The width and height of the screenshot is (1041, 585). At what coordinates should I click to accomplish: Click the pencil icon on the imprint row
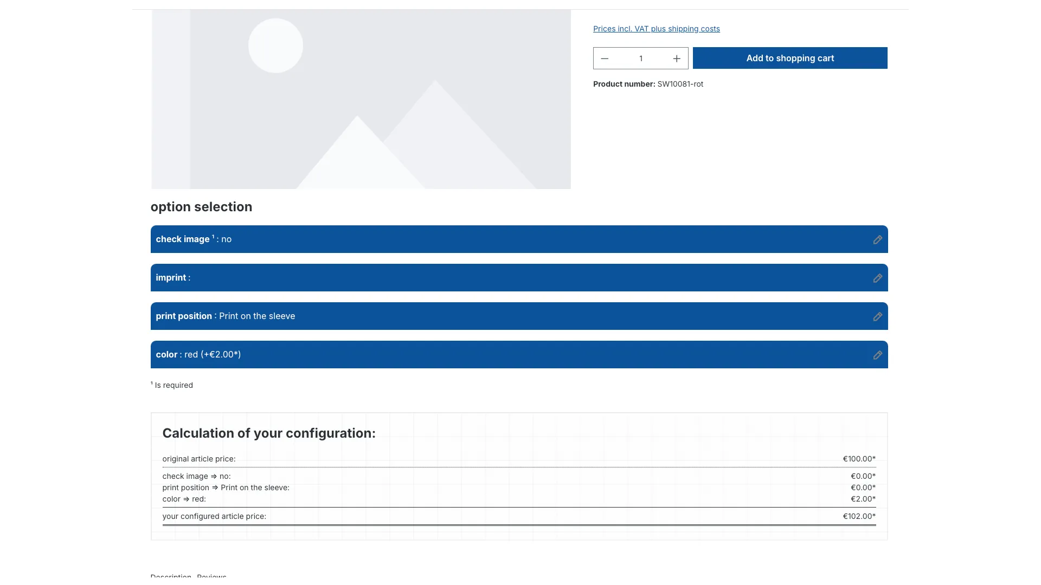[x=878, y=278]
